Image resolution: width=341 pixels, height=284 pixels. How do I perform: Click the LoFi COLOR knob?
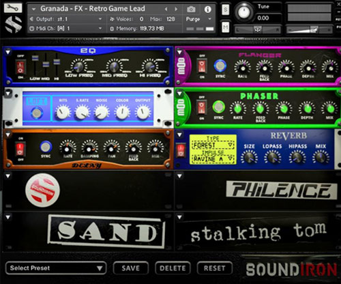pyautogui.click(x=122, y=112)
